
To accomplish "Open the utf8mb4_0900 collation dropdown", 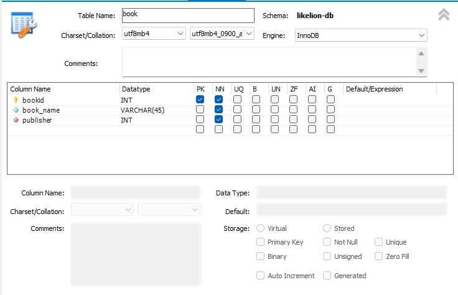I will [249, 34].
